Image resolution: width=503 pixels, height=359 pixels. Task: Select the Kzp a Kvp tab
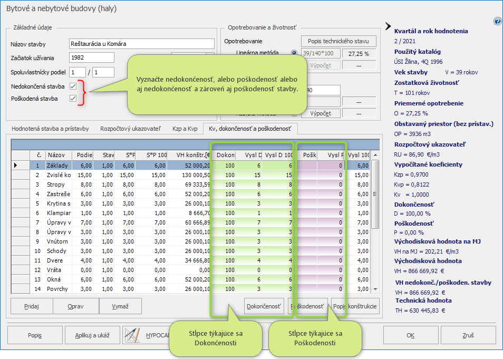185,129
